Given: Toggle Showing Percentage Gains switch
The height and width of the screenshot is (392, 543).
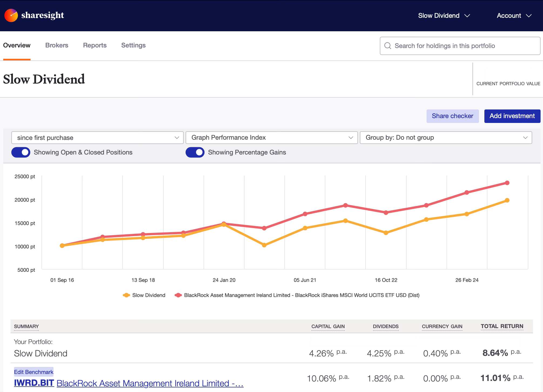Looking at the screenshot, I should tap(195, 152).
